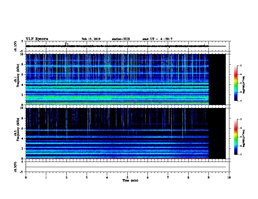Image resolution: width=258 pixels, height=199 pixels.
Task: Click the ch.2 spectrogram color scale bar
Action: tap(236, 137)
